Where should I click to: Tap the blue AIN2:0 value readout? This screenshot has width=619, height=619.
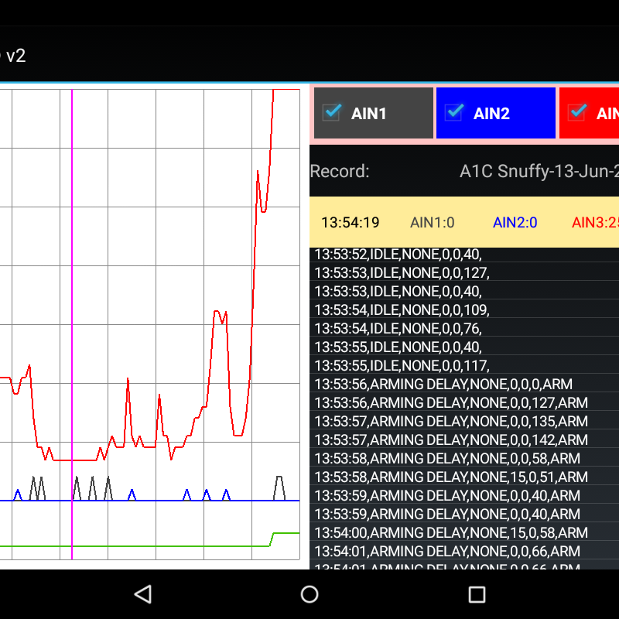[x=515, y=223]
